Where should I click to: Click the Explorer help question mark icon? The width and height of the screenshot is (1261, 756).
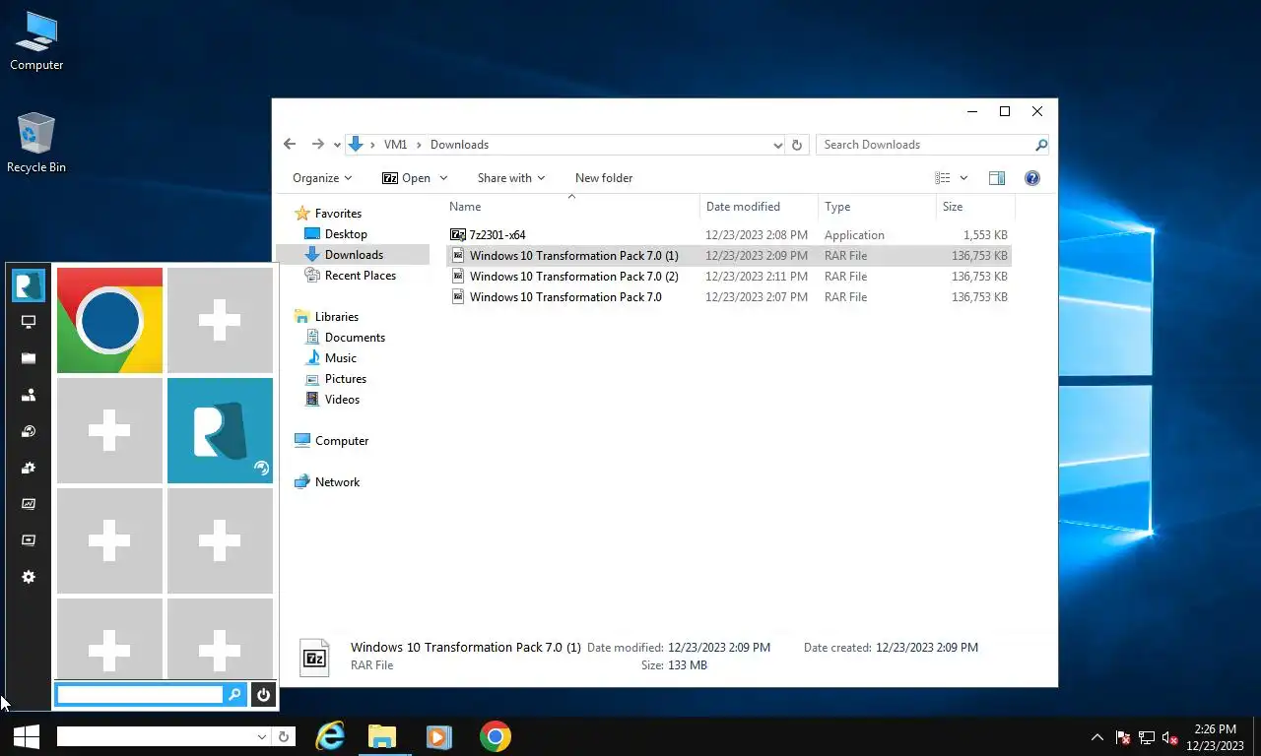tap(1031, 178)
